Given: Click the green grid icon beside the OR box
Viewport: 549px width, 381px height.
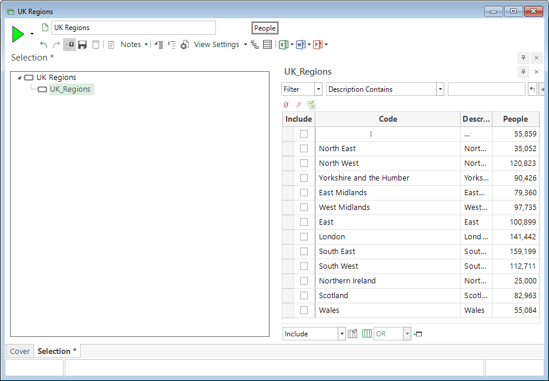Looking at the screenshot, I should [x=367, y=333].
